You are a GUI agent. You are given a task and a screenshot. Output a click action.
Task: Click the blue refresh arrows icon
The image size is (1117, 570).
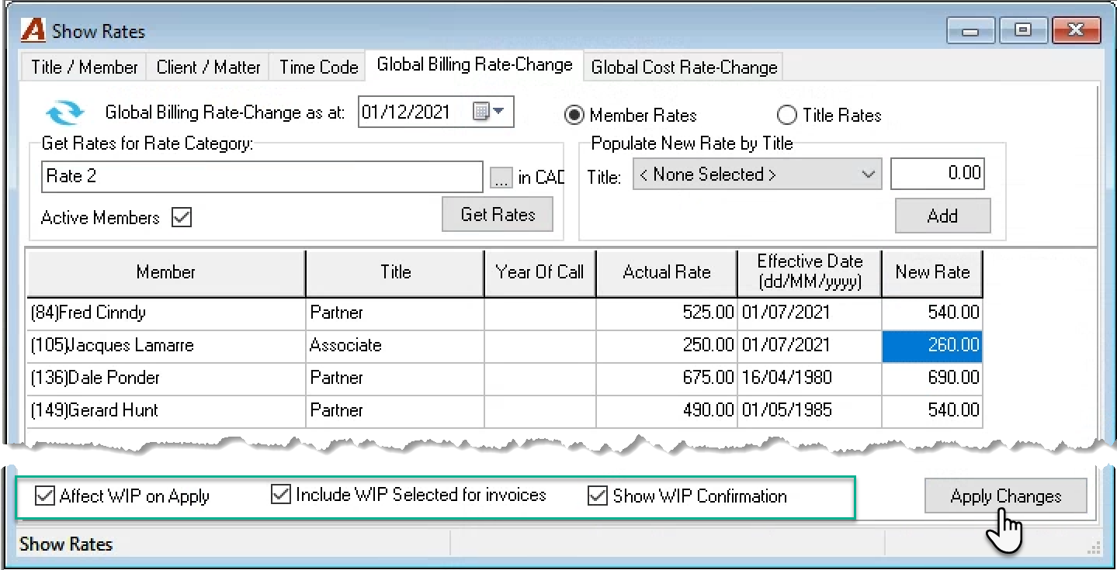coord(64,112)
